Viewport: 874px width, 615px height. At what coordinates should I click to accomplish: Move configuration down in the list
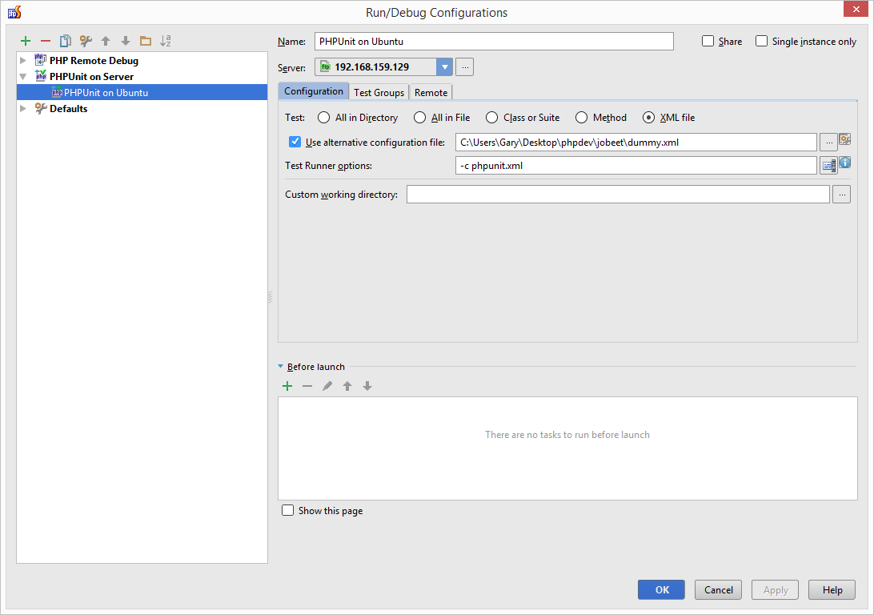pyautogui.click(x=126, y=41)
